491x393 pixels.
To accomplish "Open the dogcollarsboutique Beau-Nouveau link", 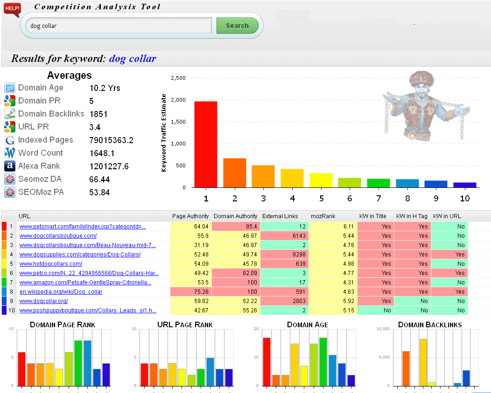I will coord(88,245).
